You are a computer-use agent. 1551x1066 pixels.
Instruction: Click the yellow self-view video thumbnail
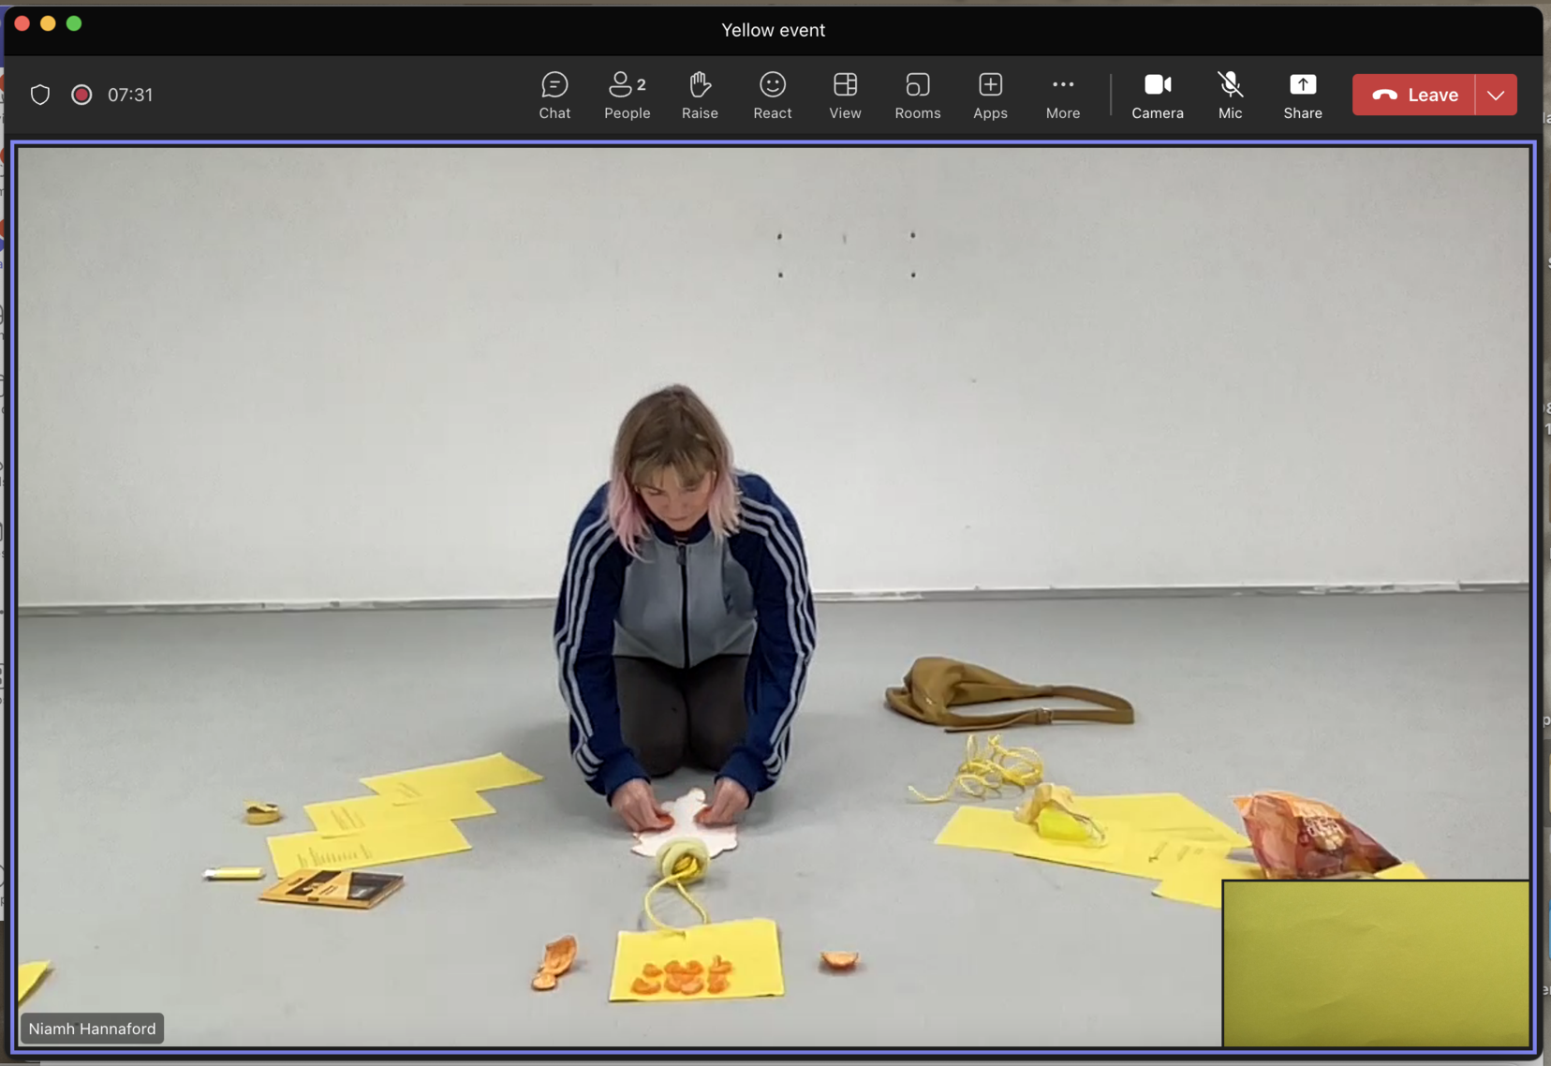1375,963
